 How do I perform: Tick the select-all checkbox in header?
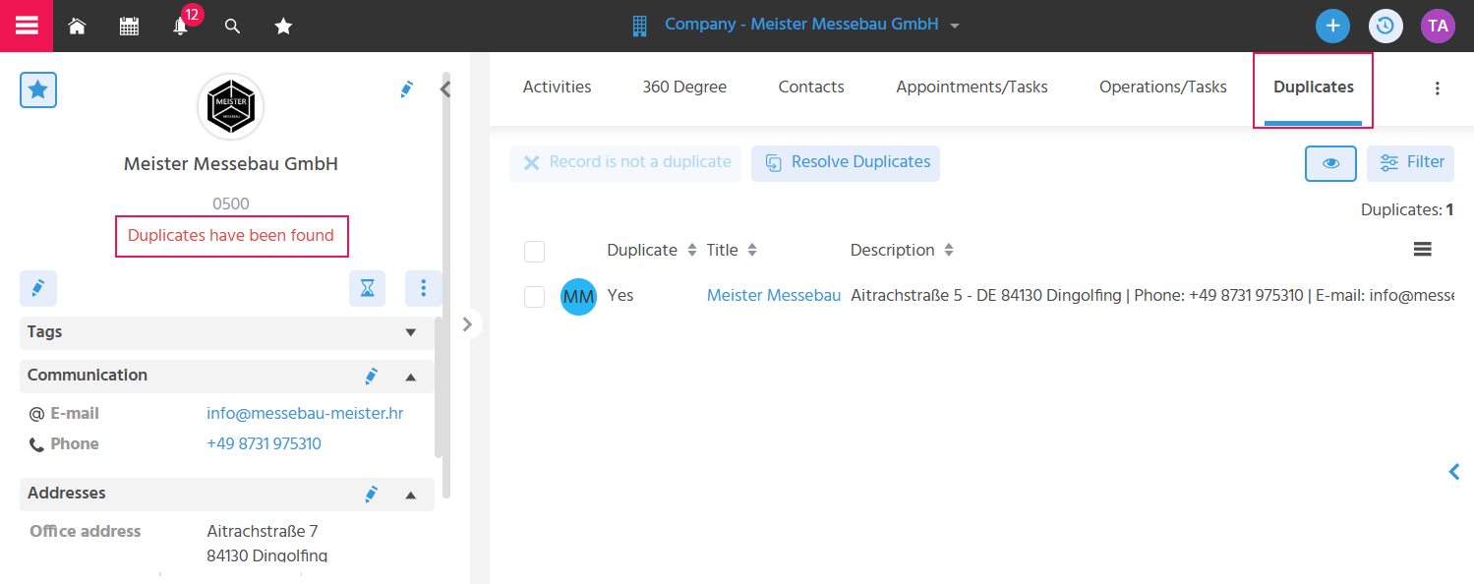[x=534, y=252]
